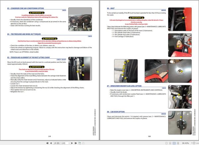
Task: Click the fork carriage lubricators photo
Action: coord(126,71)
